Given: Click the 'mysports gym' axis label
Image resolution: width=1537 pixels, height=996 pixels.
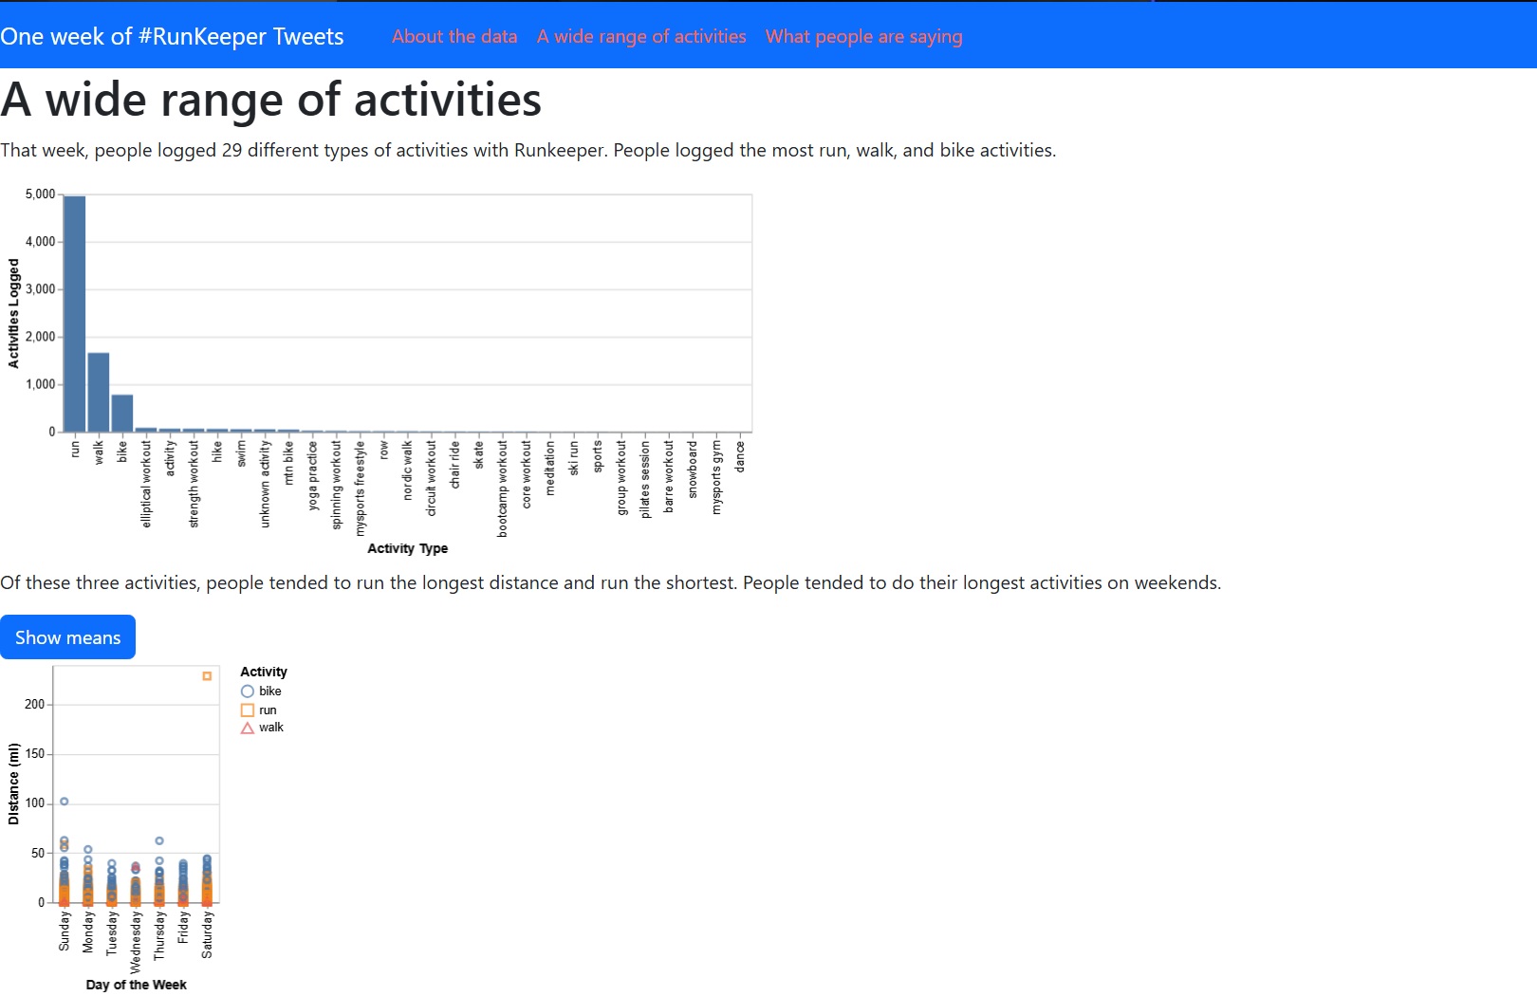Looking at the screenshot, I should (x=716, y=477).
